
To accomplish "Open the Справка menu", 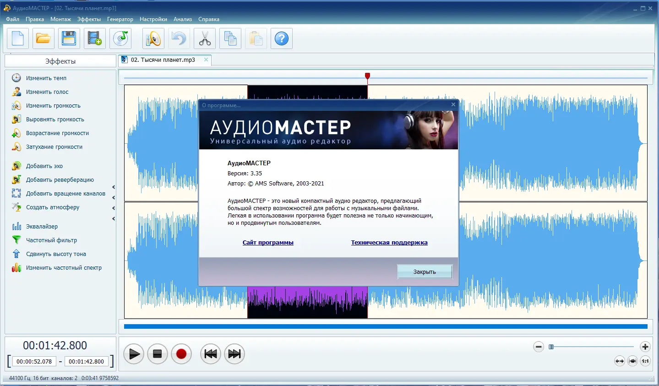I will click(209, 19).
